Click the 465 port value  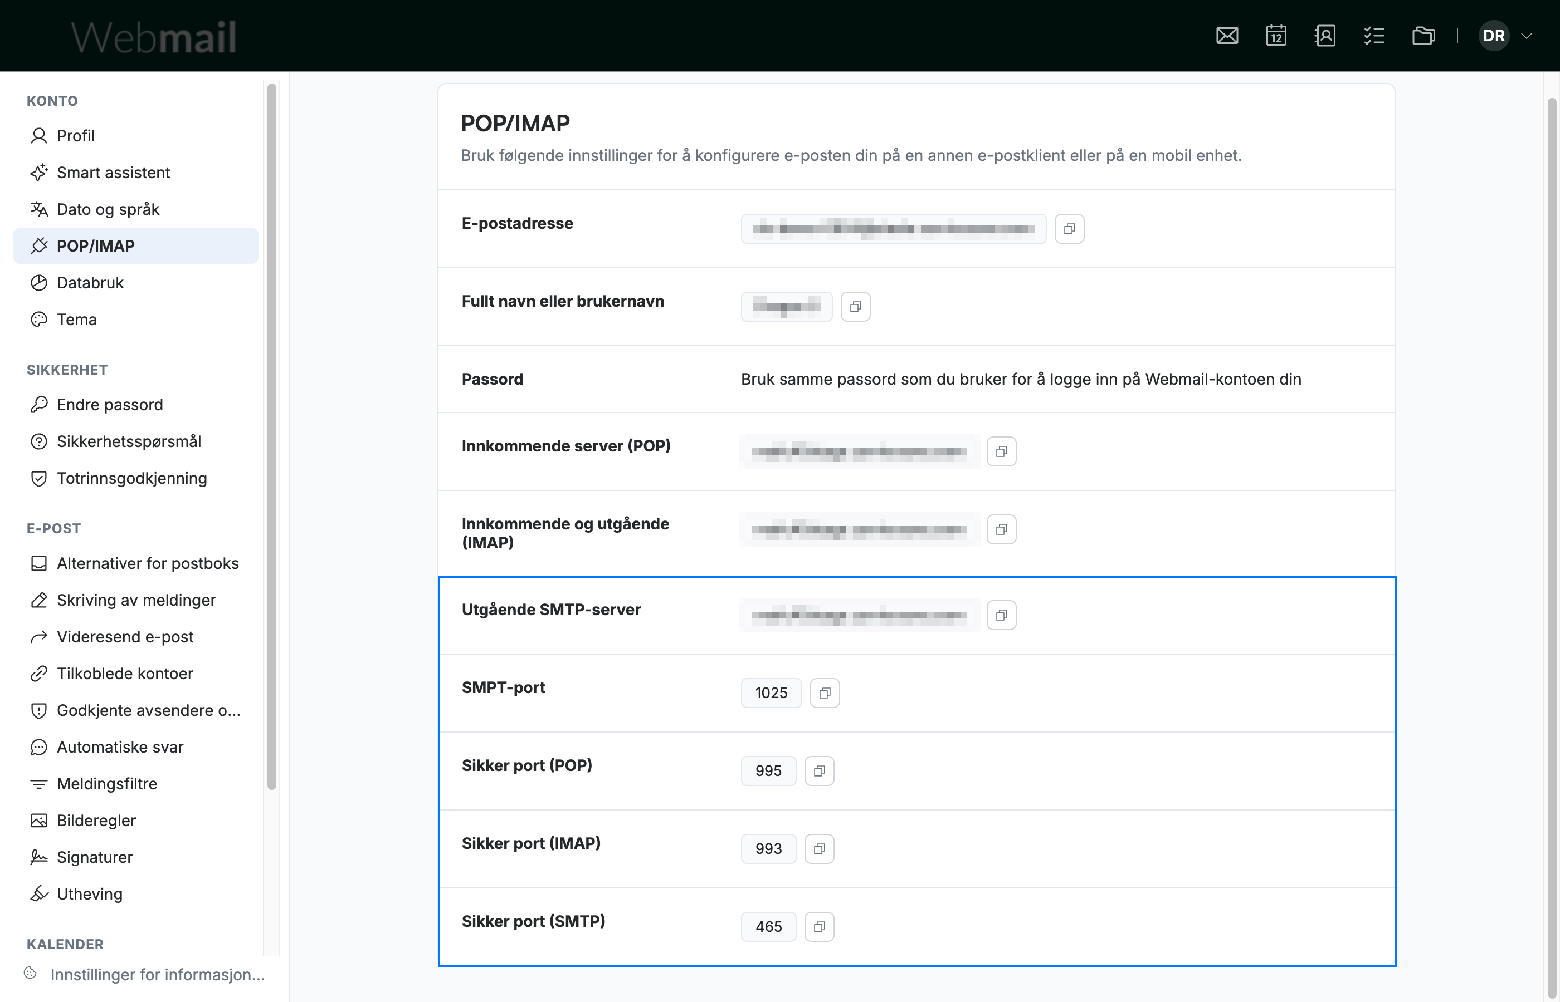pyautogui.click(x=768, y=926)
